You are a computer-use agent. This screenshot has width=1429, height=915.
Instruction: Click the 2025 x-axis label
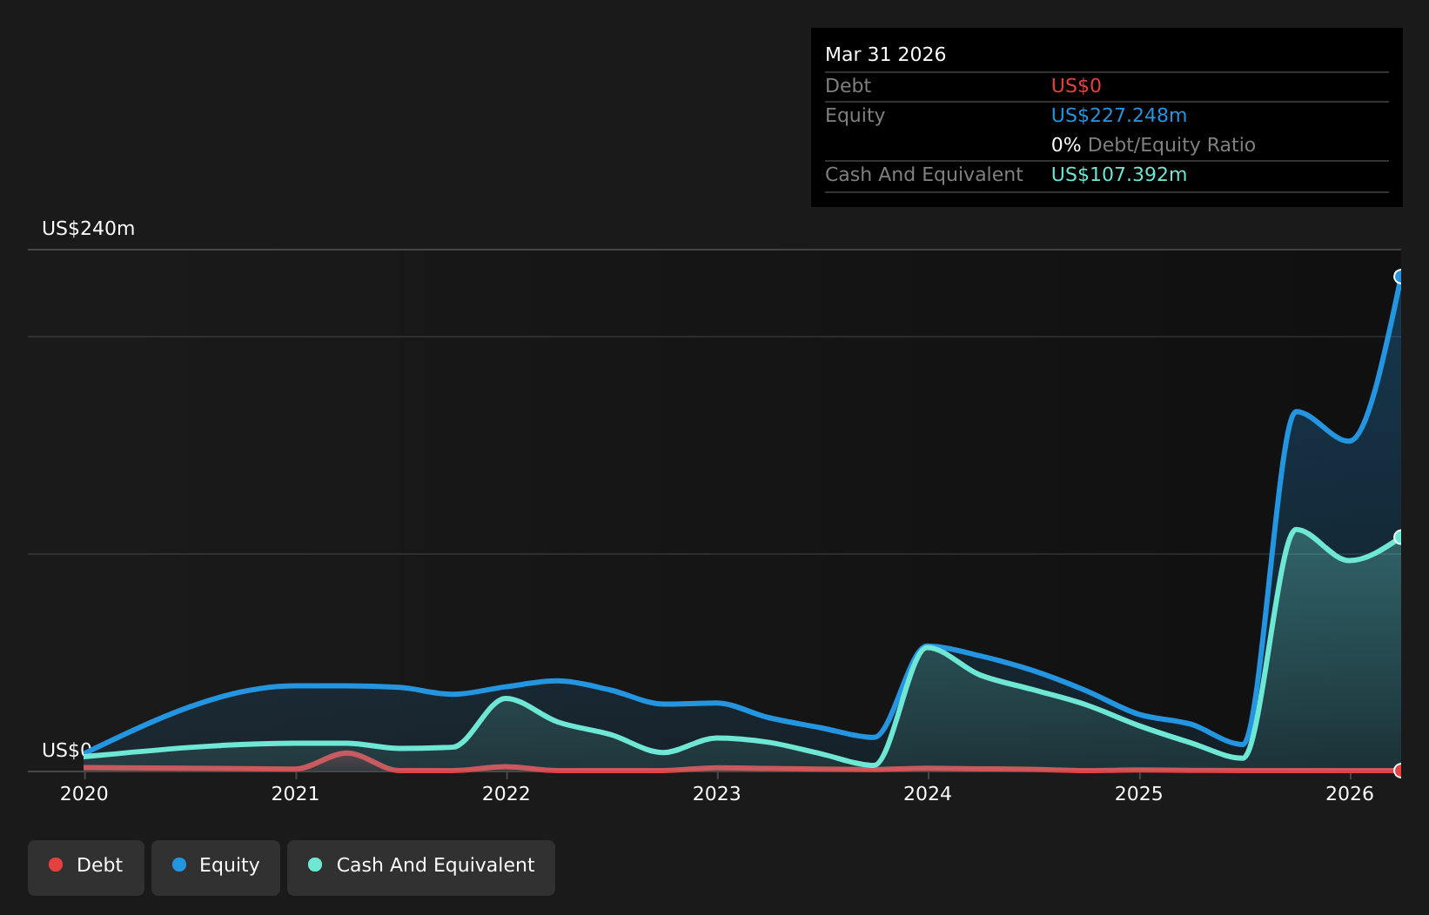tap(1139, 793)
